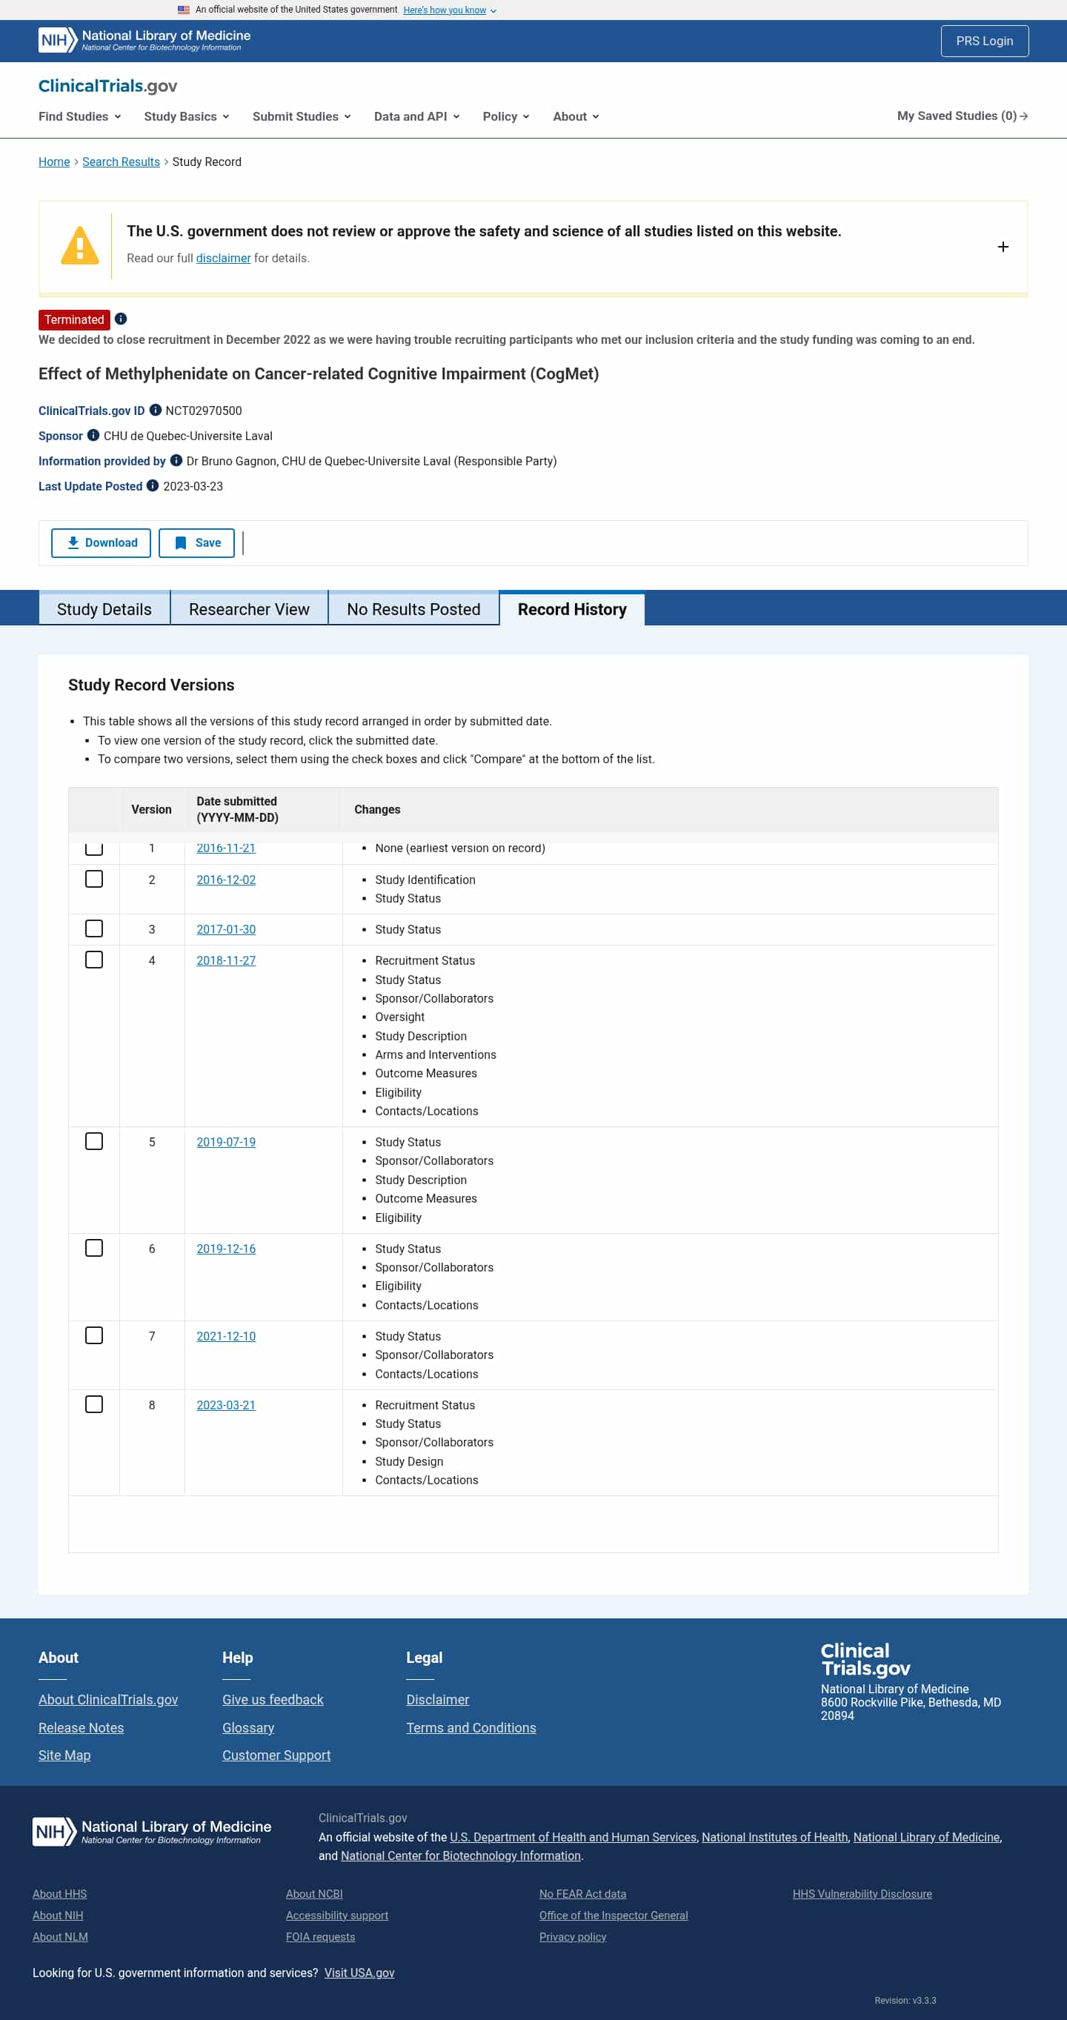Open Study Basics dropdown menu
Image resolution: width=1067 pixels, height=2020 pixels.
[187, 116]
